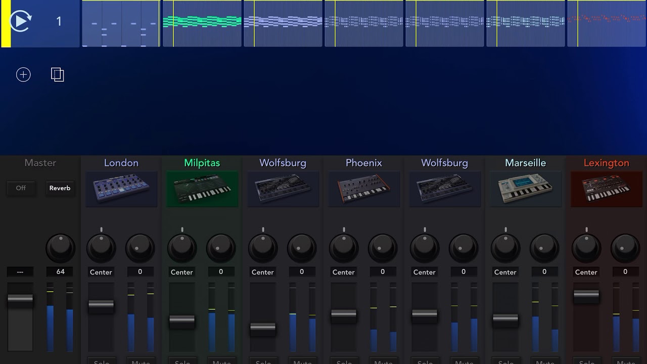Image resolution: width=647 pixels, height=364 pixels.
Task: Select the London clip in scene 1
Action: [121, 24]
